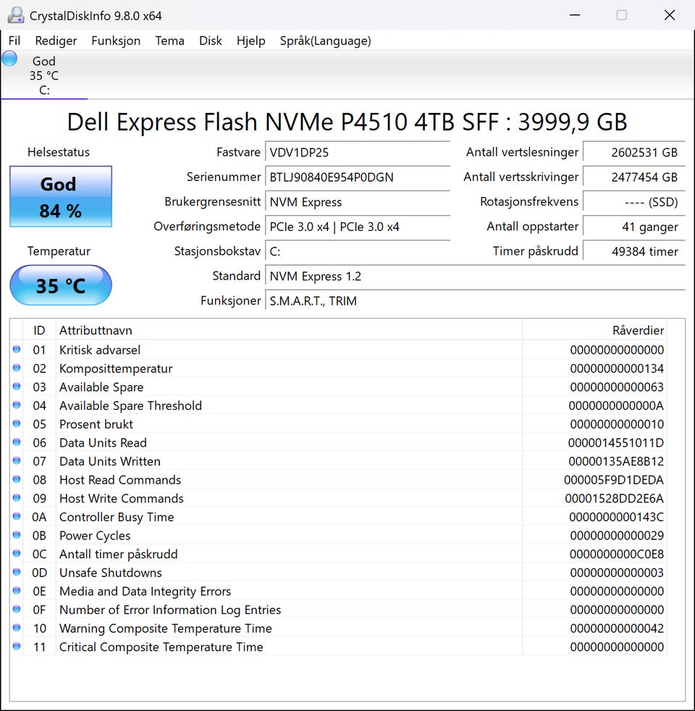The image size is (695, 711).
Task: Click status dot for Host Read Commands
Action: [x=17, y=479]
